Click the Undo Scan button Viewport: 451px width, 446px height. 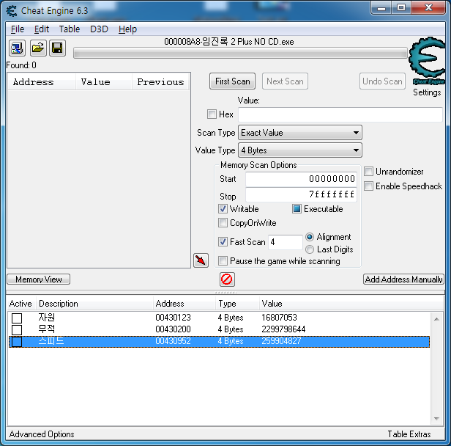click(382, 81)
